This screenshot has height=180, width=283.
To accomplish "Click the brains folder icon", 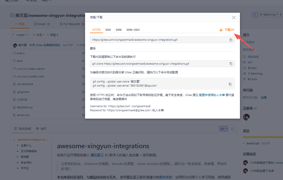I will [14, 53].
